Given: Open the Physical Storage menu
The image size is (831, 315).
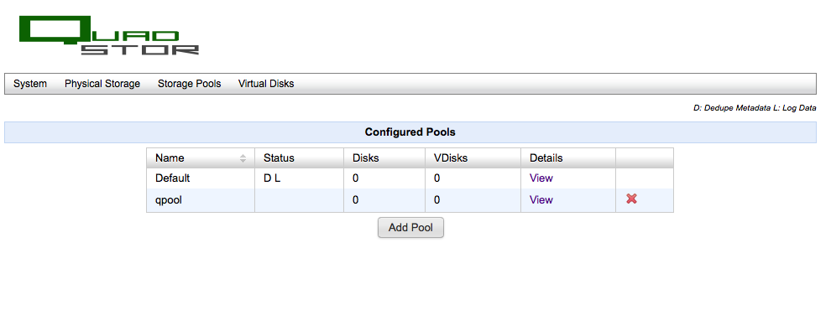Looking at the screenshot, I should 102,84.
